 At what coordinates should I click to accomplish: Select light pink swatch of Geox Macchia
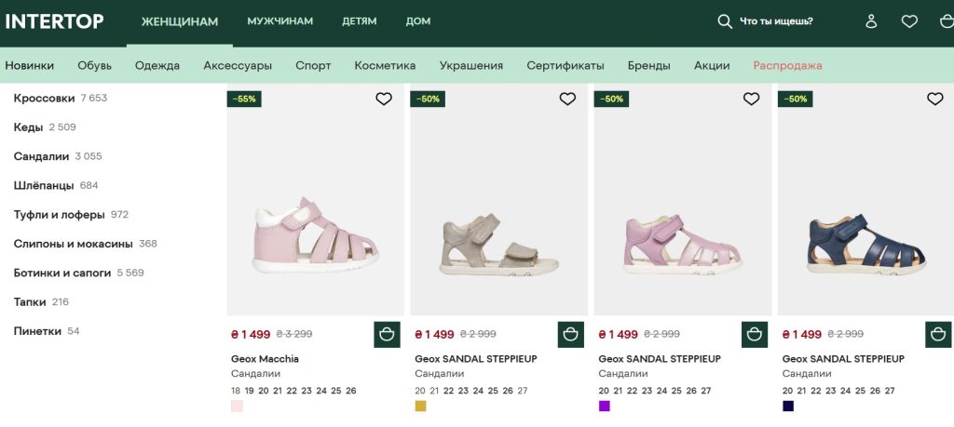(x=237, y=407)
